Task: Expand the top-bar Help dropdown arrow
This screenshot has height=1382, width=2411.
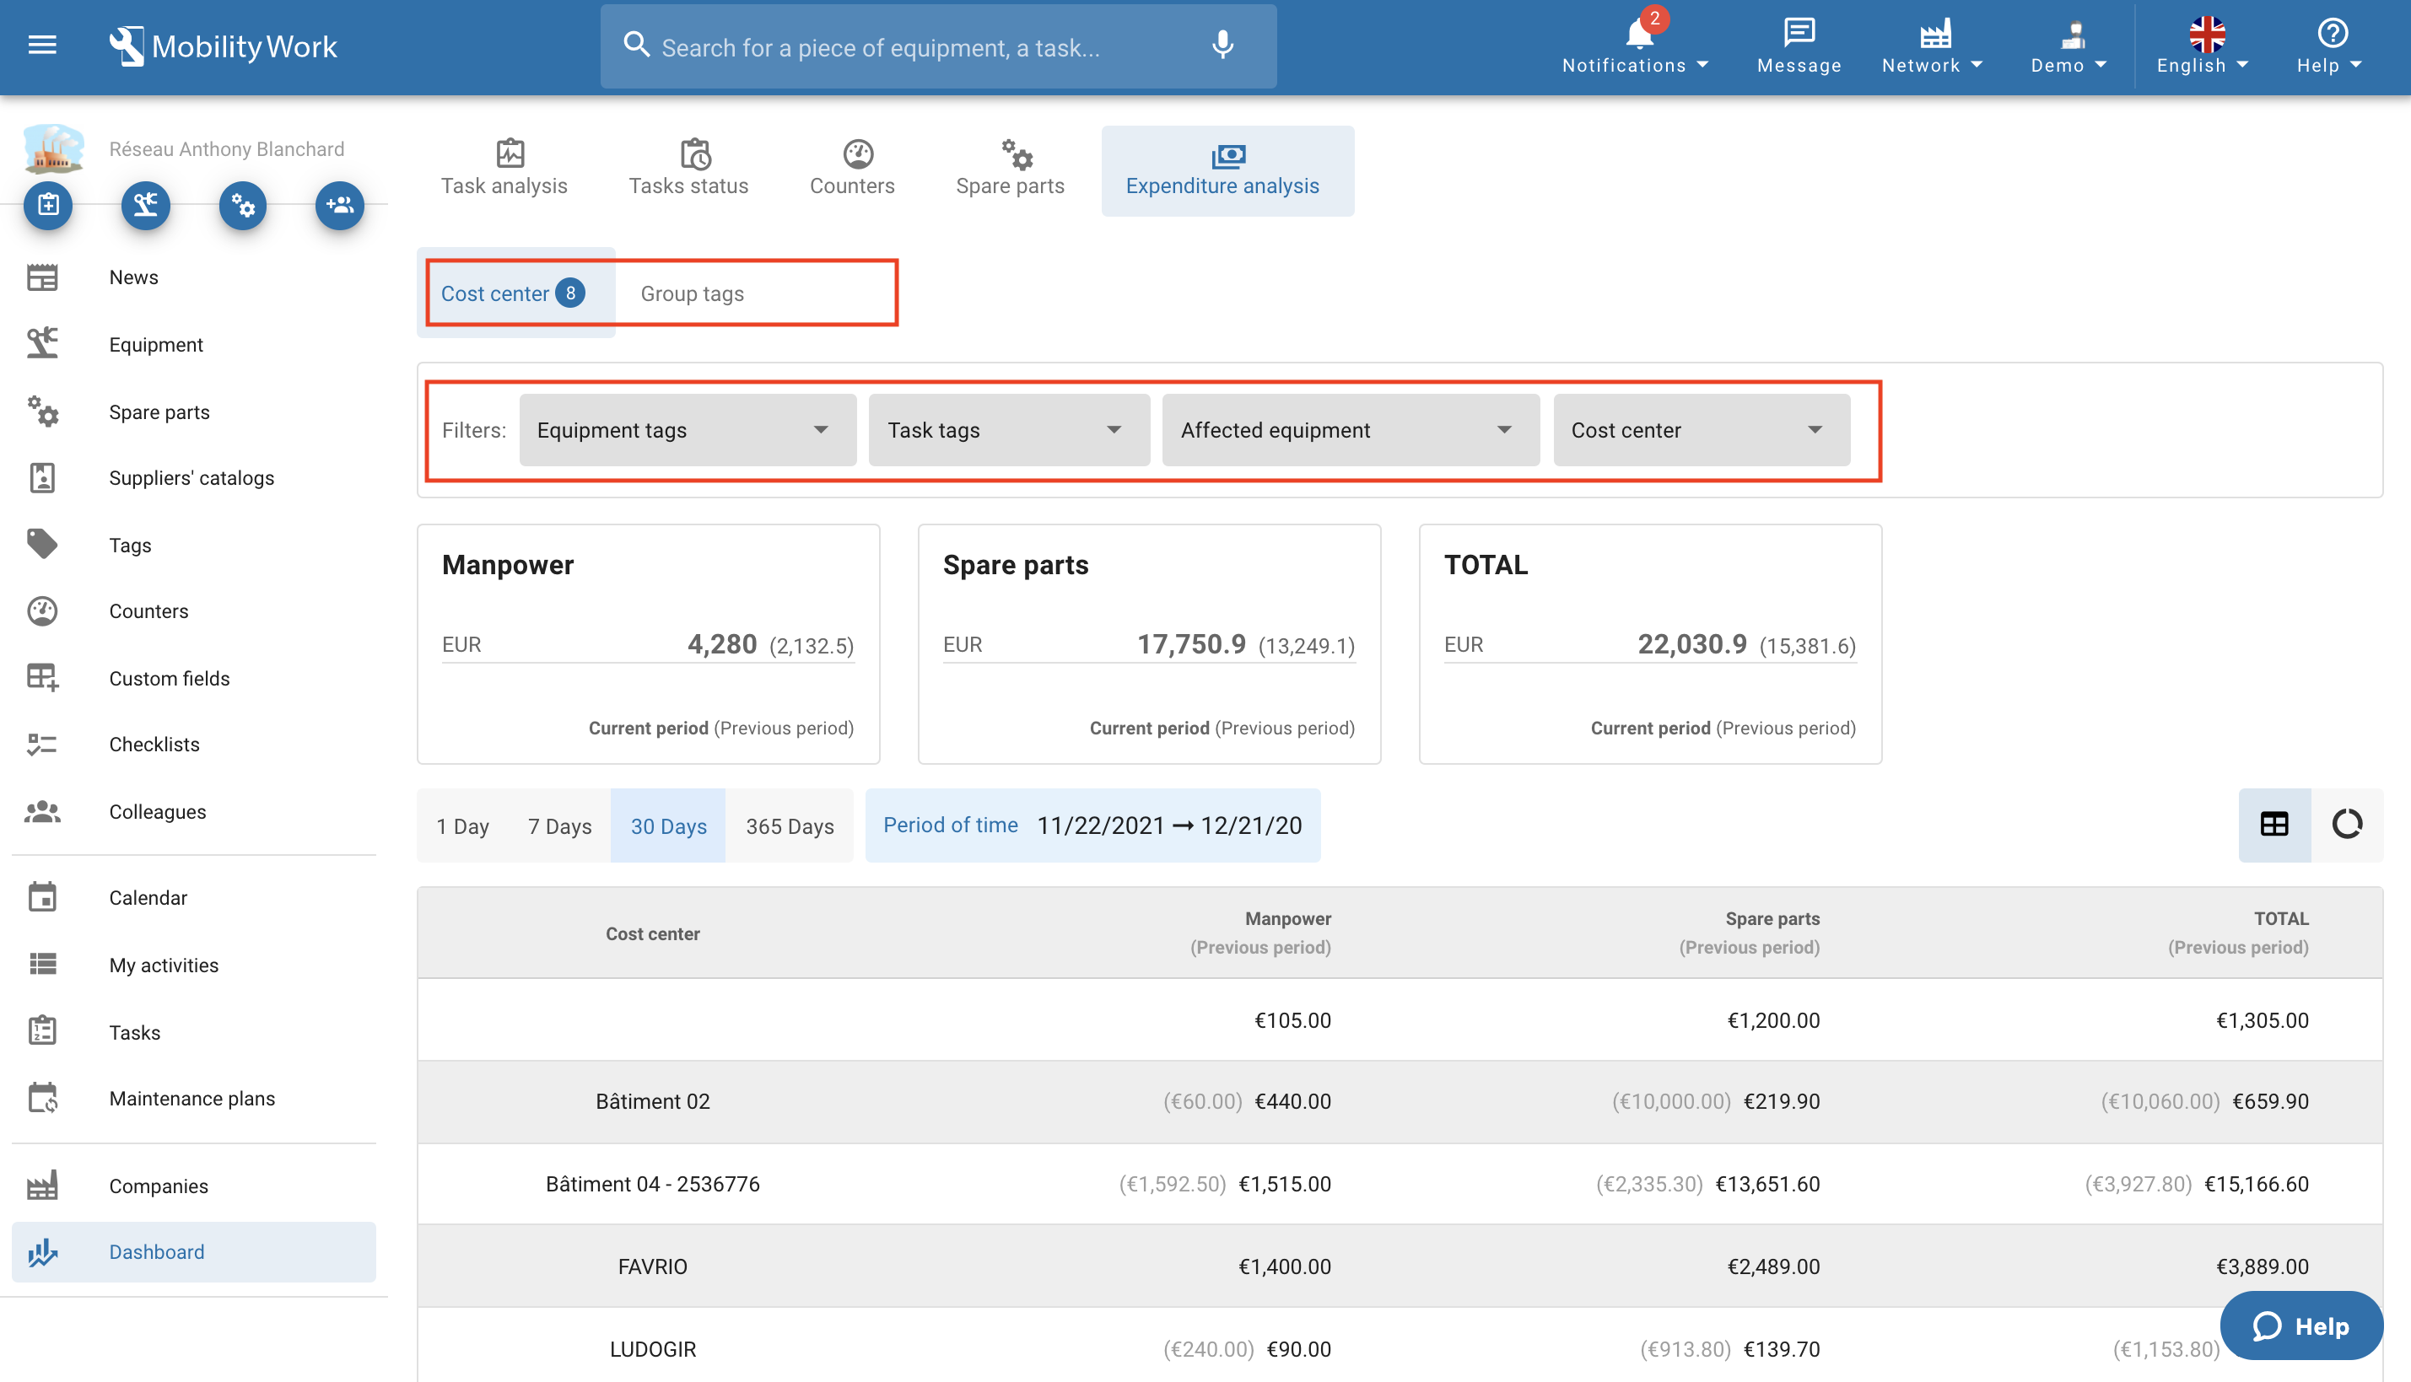Action: [x=2356, y=65]
